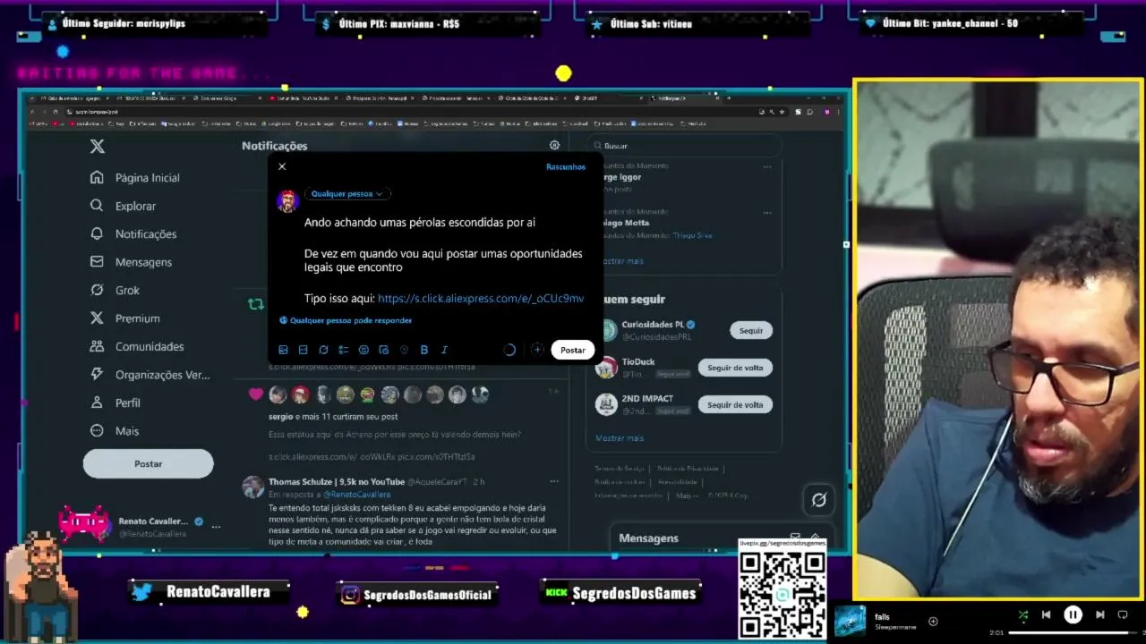Click the sidebar Postar button

(x=148, y=463)
